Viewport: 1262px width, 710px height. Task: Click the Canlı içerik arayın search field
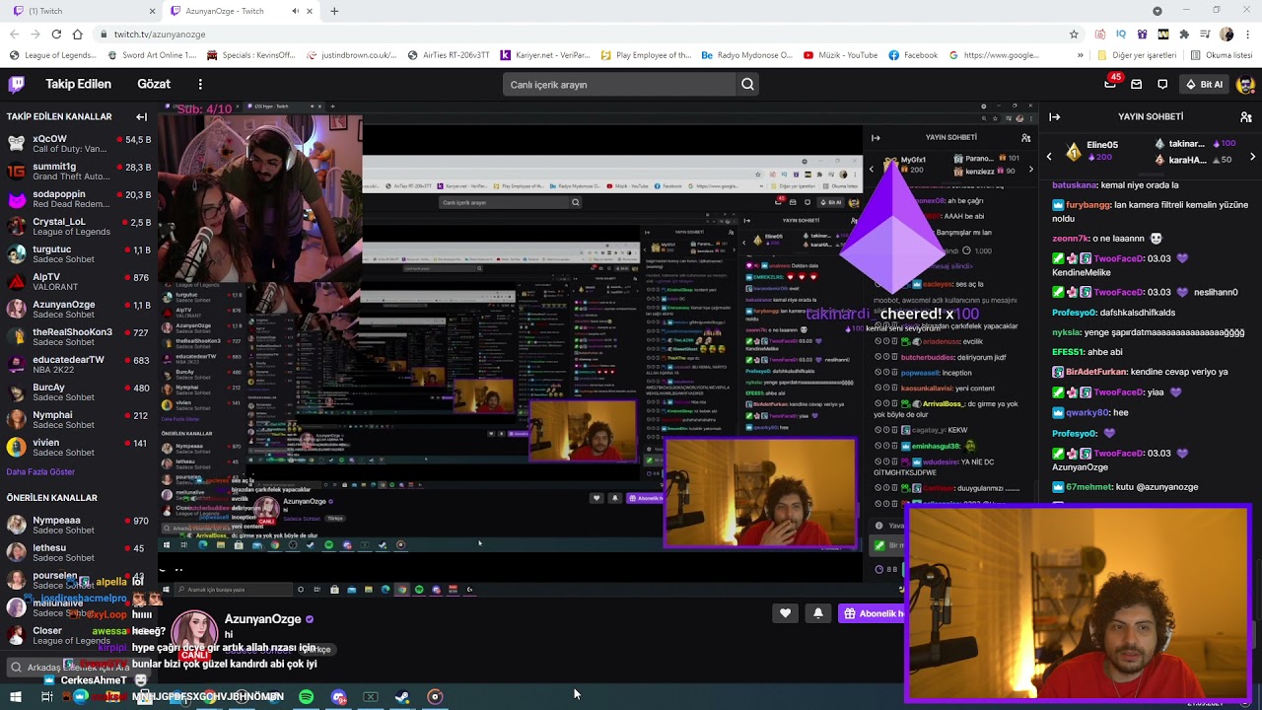618,85
